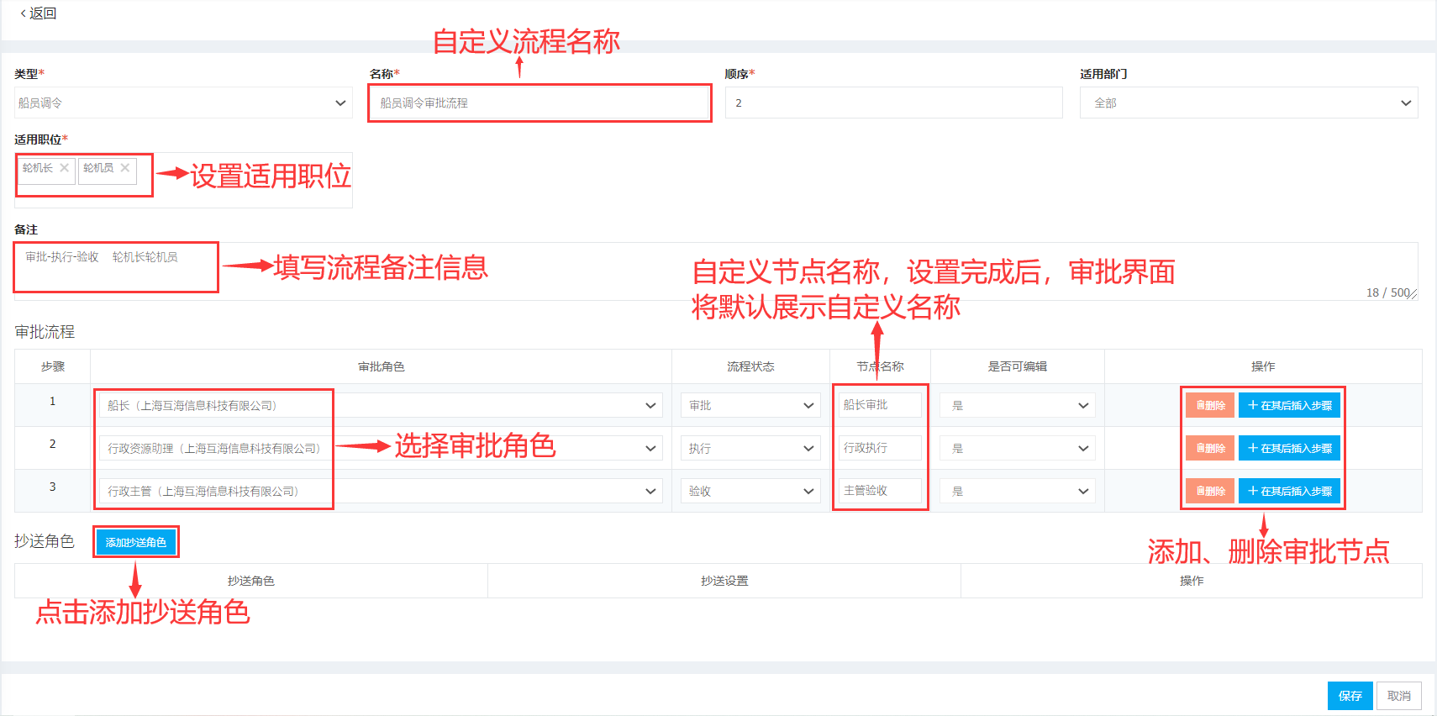Edit the node name field 船长审批
This screenshot has height=716, width=1437.
pyautogui.click(x=880, y=405)
